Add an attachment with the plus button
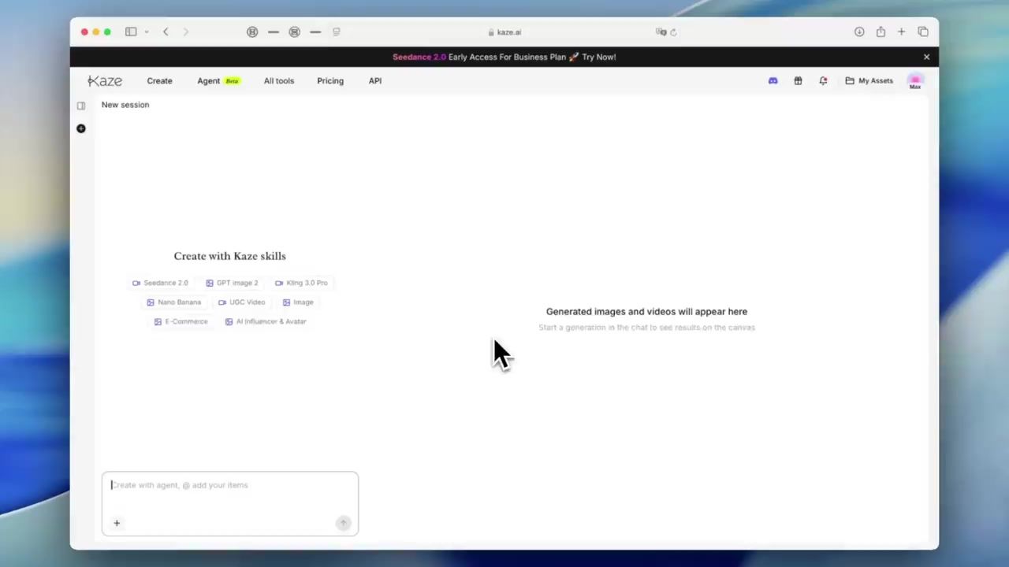1009x567 pixels. pyautogui.click(x=117, y=523)
